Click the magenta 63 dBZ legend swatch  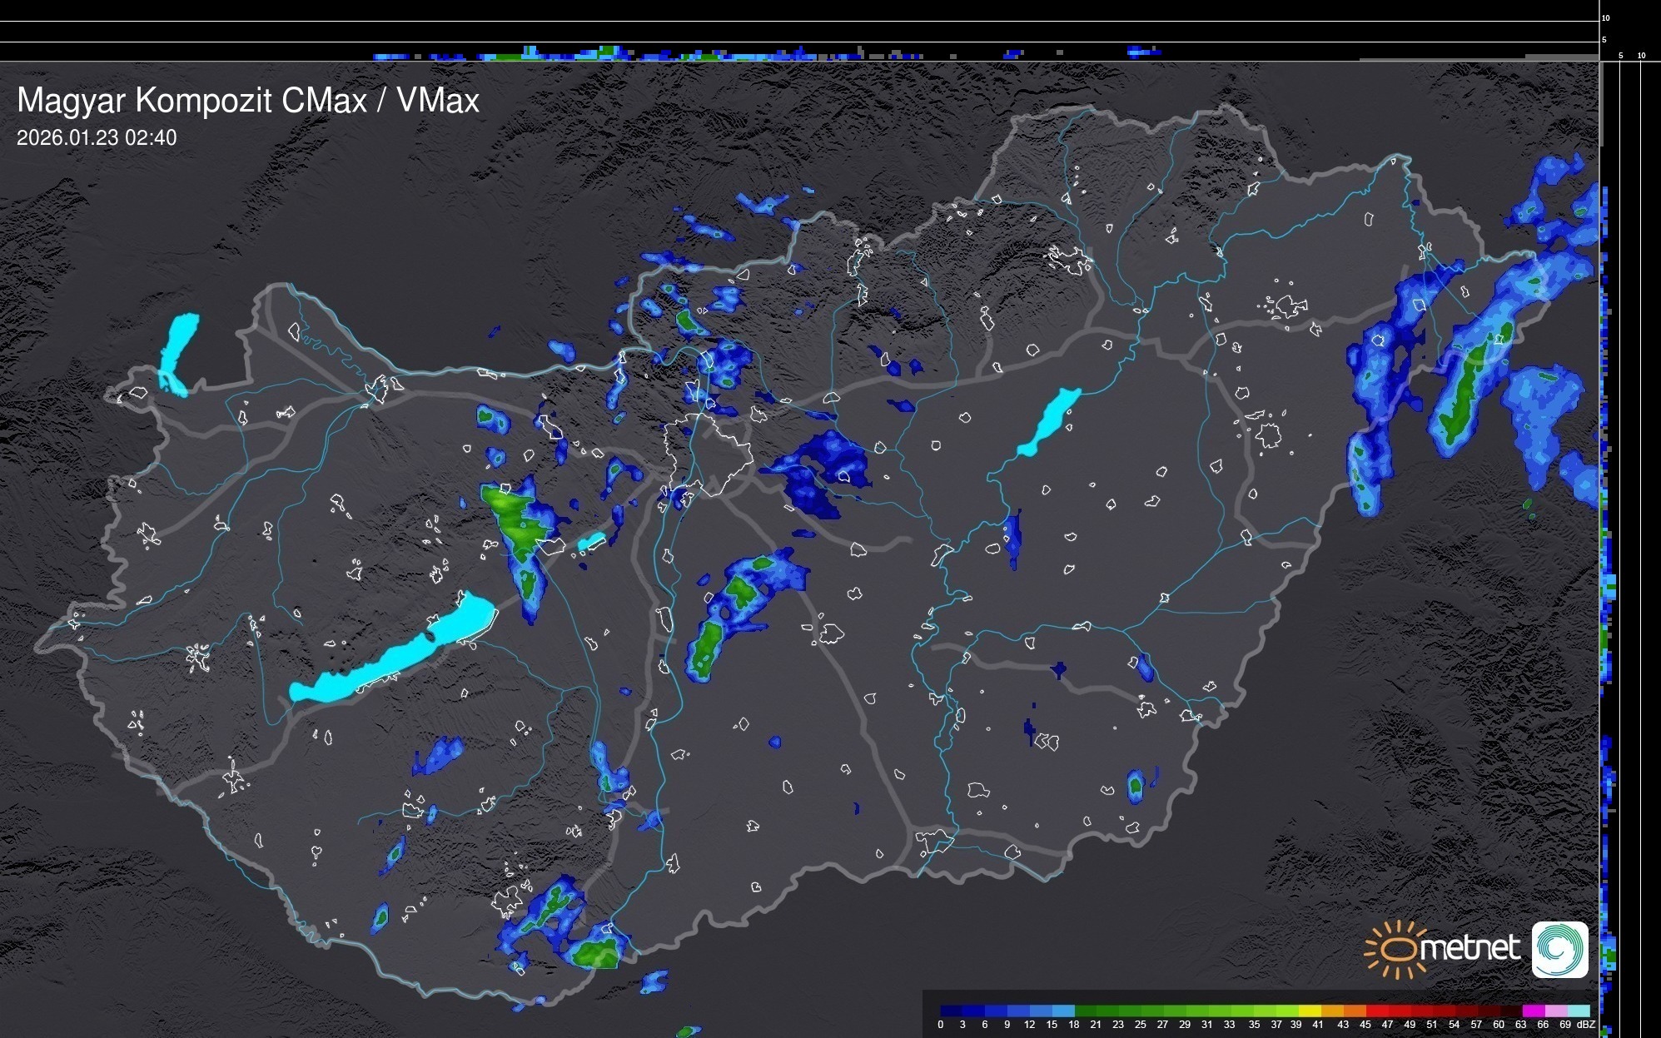(x=1532, y=1011)
